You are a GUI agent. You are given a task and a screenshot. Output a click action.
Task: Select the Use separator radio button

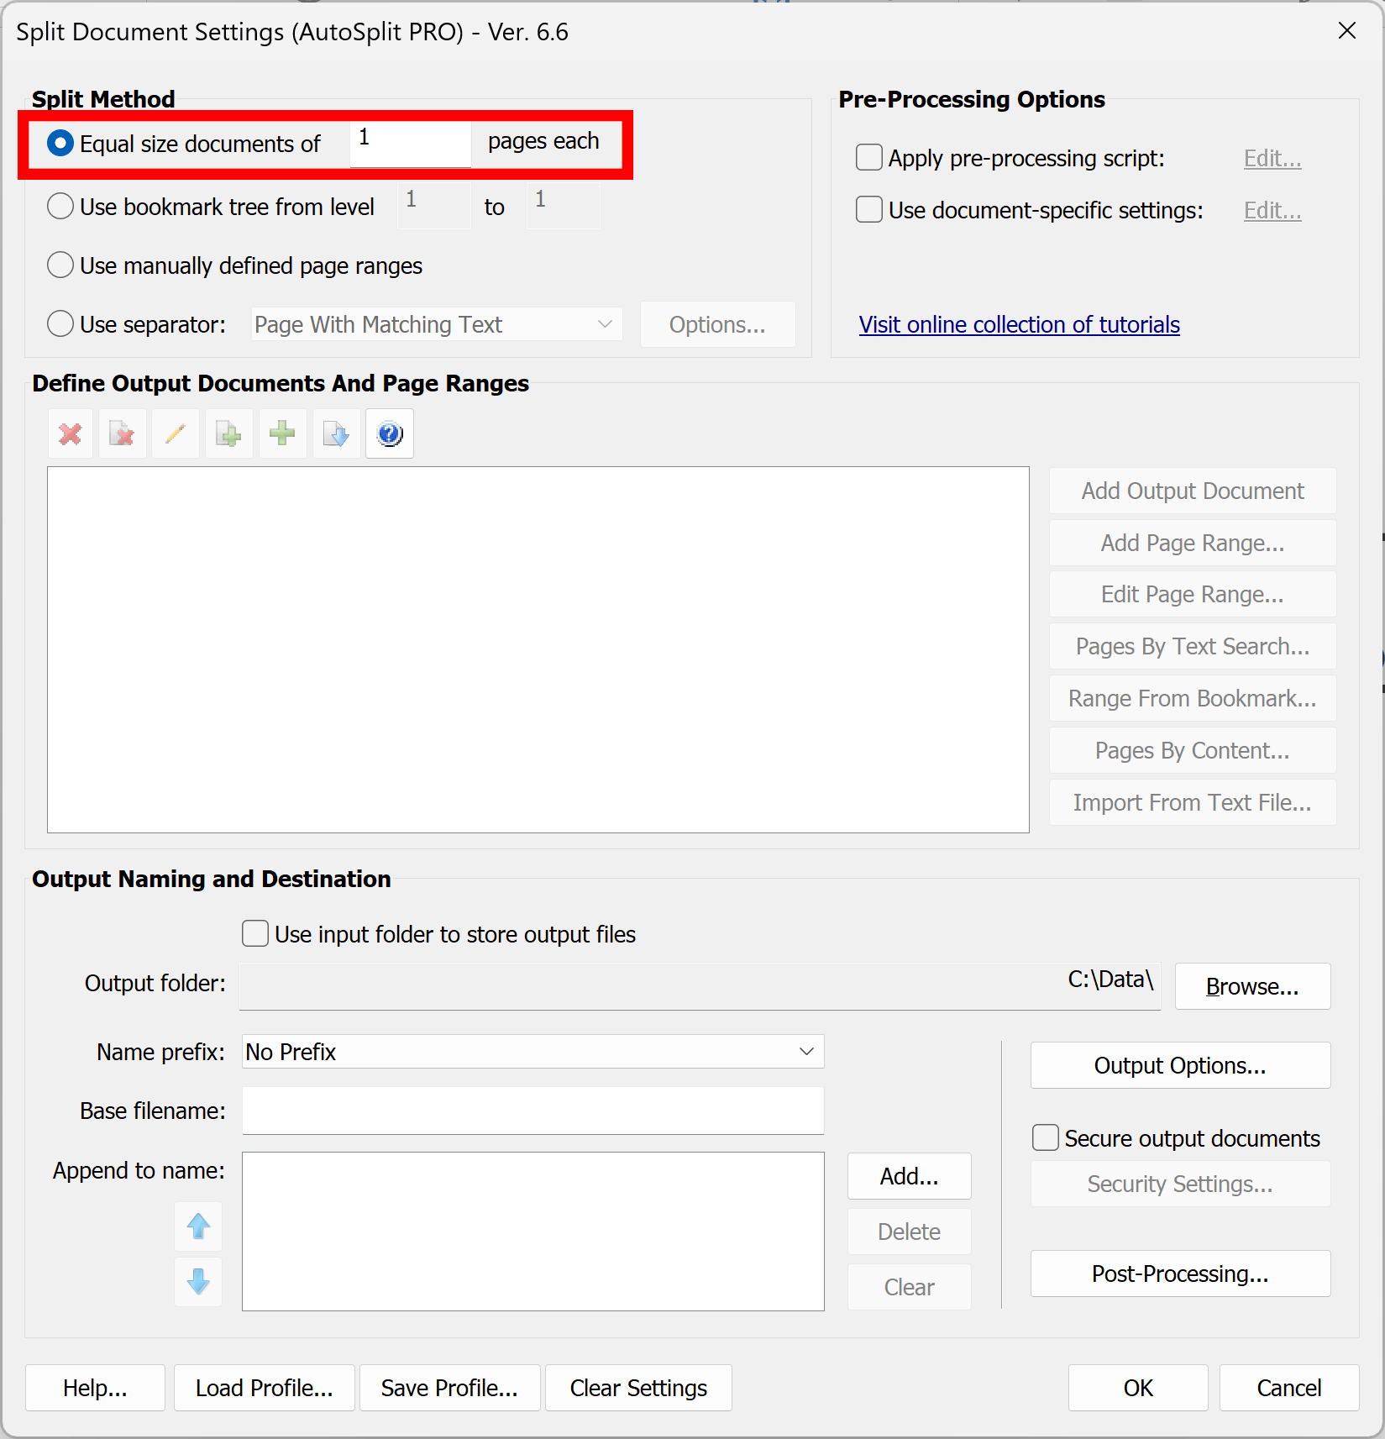click(x=60, y=324)
